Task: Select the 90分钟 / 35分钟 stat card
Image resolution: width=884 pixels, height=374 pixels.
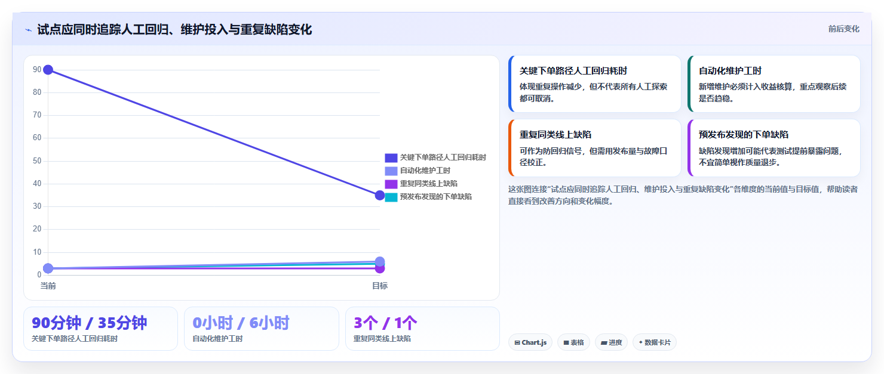Action: click(x=100, y=329)
